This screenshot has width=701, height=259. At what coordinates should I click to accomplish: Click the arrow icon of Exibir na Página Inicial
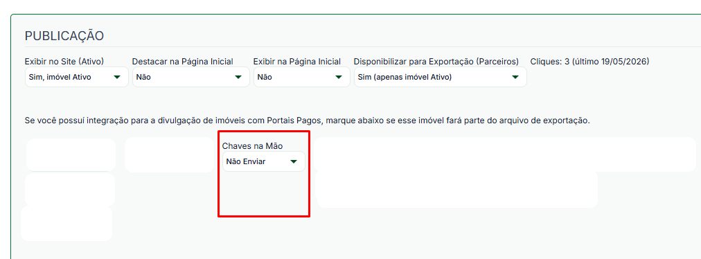point(339,77)
